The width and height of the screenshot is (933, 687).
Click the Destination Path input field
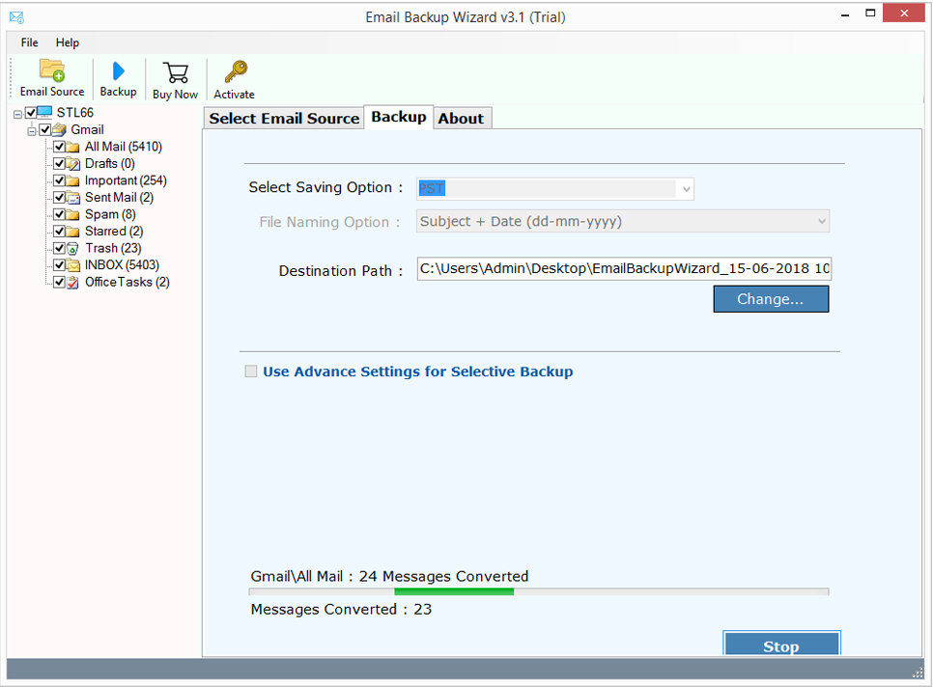(624, 268)
